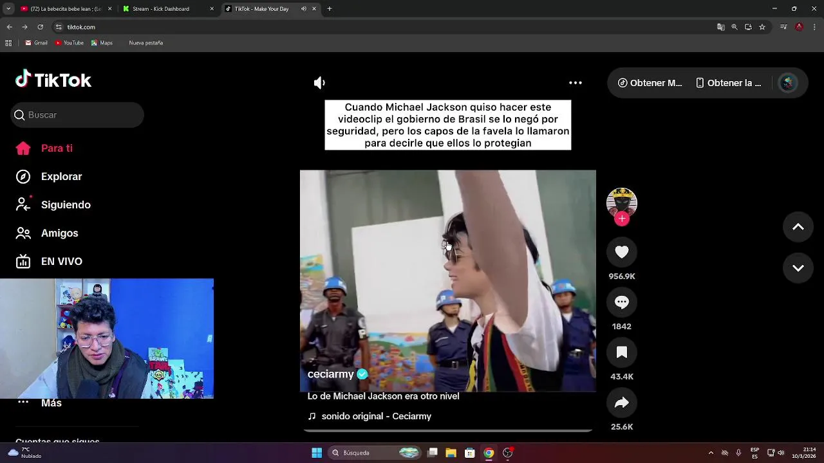
Task: Open the Gmail bookmark
Action: (x=36, y=43)
